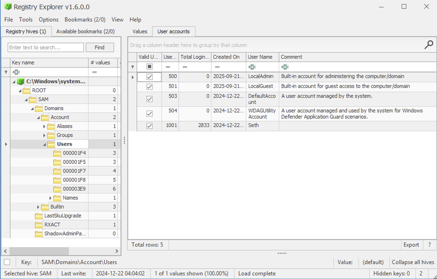Click the folder icon next to RXACT
Image resolution: width=437 pixels, height=279 pixels.
39,224
